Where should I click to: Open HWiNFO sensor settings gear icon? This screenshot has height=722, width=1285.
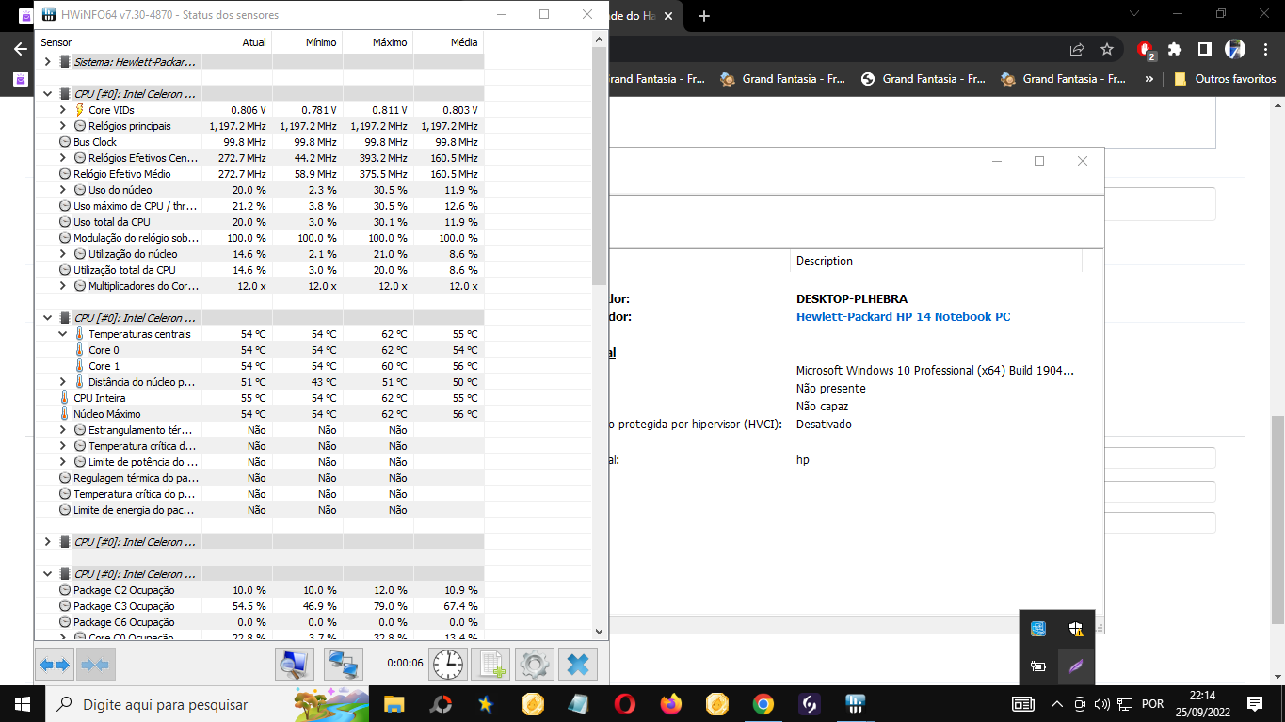[x=534, y=665]
